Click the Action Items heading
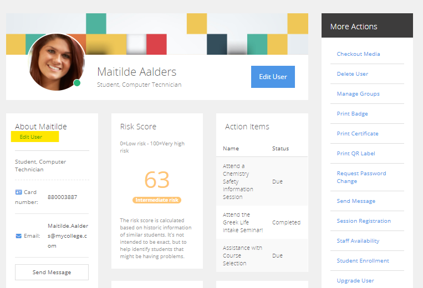 (x=247, y=127)
